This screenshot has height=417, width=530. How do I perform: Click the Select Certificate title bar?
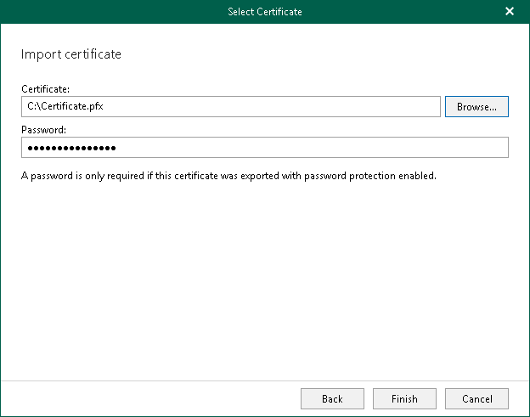point(264,12)
